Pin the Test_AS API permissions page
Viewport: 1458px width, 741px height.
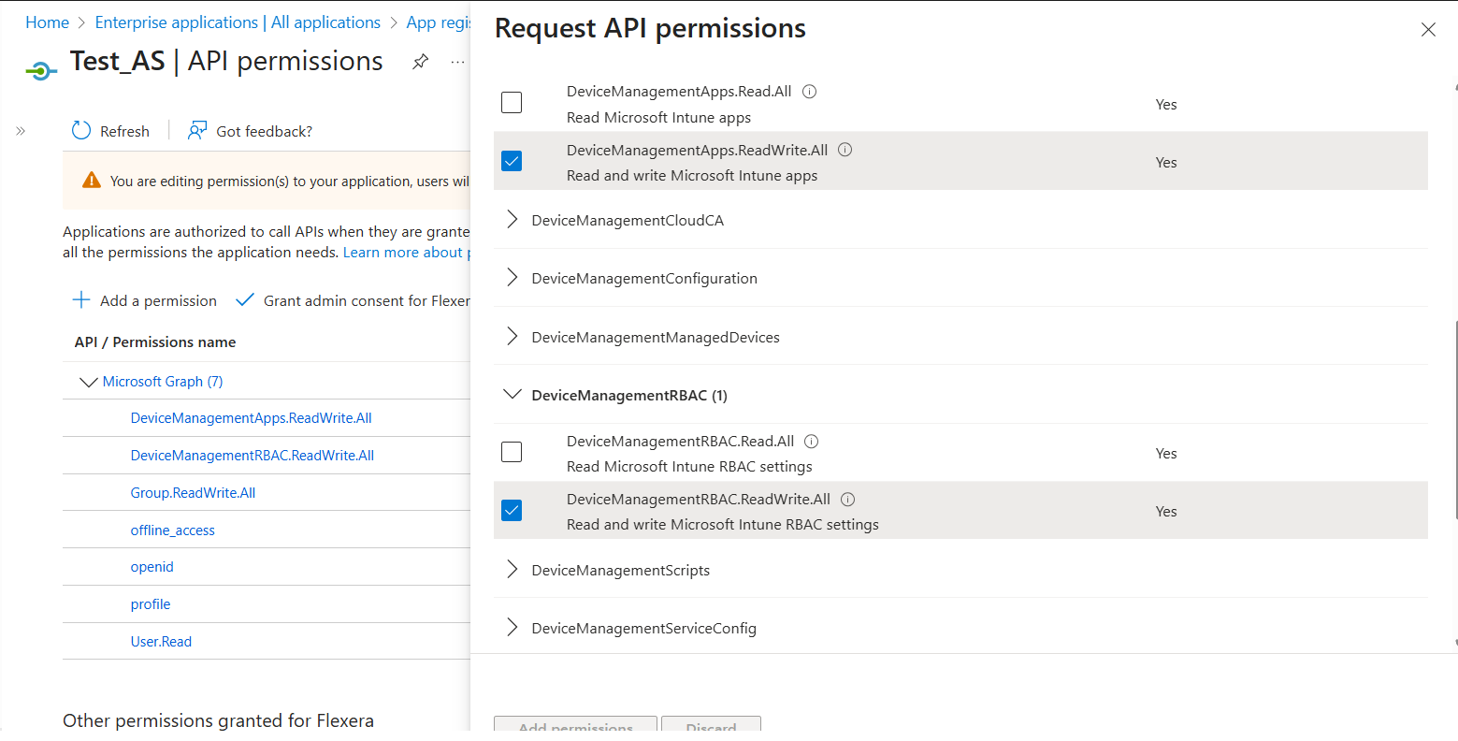421,62
